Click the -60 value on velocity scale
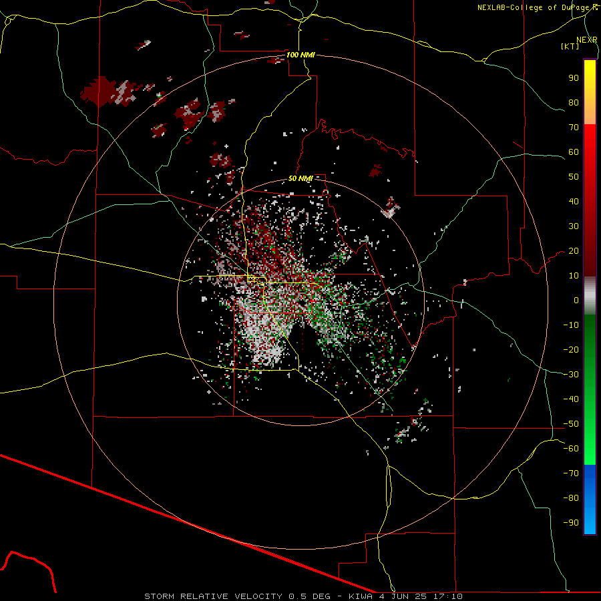The image size is (601, 601). tap(571, 449)
